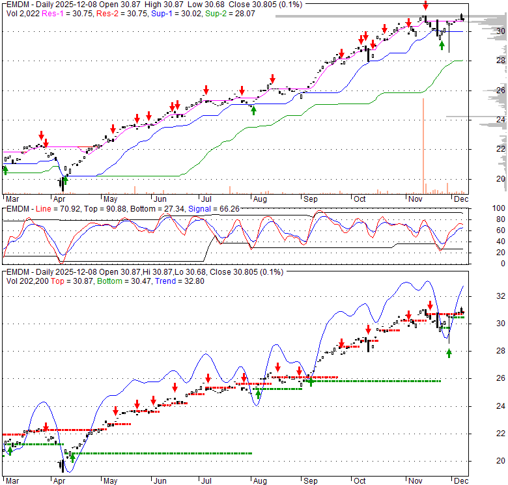
Task: Click the green buy arrow at March start, top chart
Action: click(5, 170)
